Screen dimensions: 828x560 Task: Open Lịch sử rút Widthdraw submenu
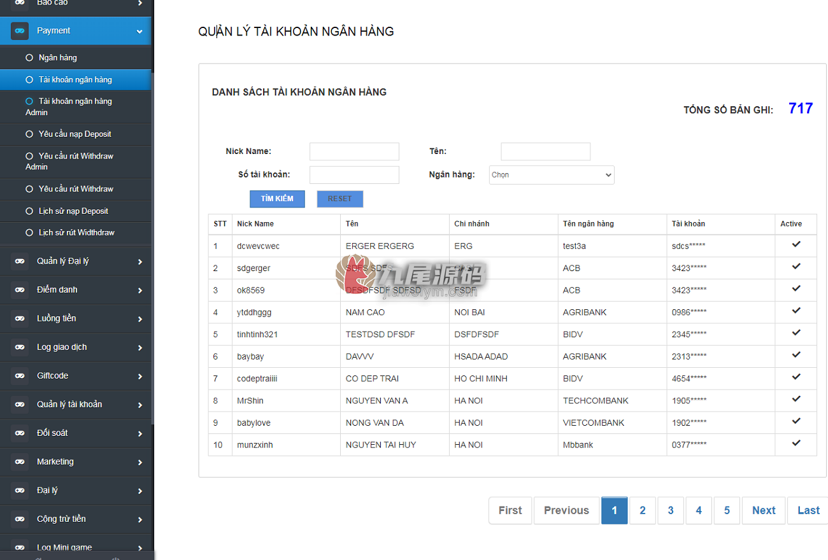tap(76, 233)
